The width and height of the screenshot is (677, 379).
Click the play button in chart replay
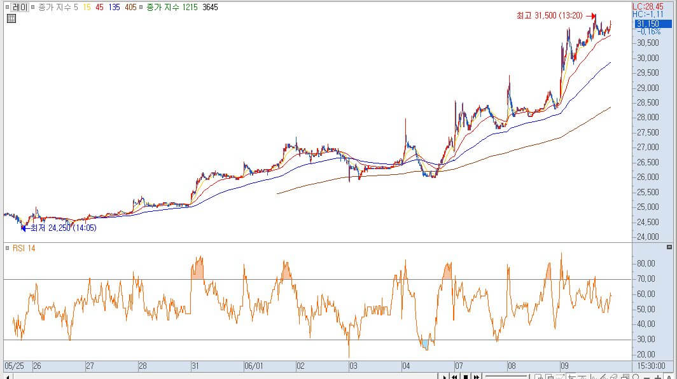[444, 376]
